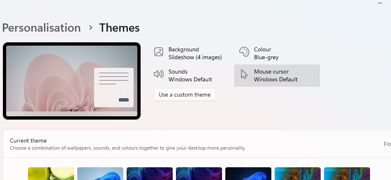Minimize the Settings window
Image resolution: width=391 pixels, height=180 pixels.
(x=380, y=3)
